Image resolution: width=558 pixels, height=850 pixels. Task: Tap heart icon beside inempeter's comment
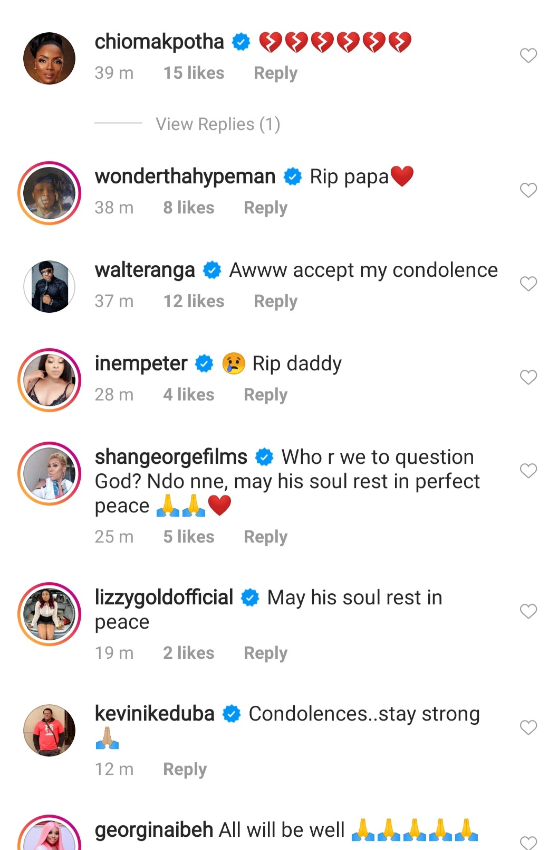click(528, 377)
